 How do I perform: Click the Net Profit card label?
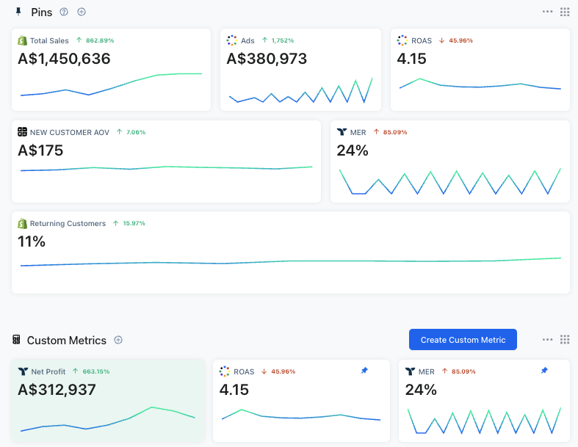pyautogui.click(x=48, y=371)
